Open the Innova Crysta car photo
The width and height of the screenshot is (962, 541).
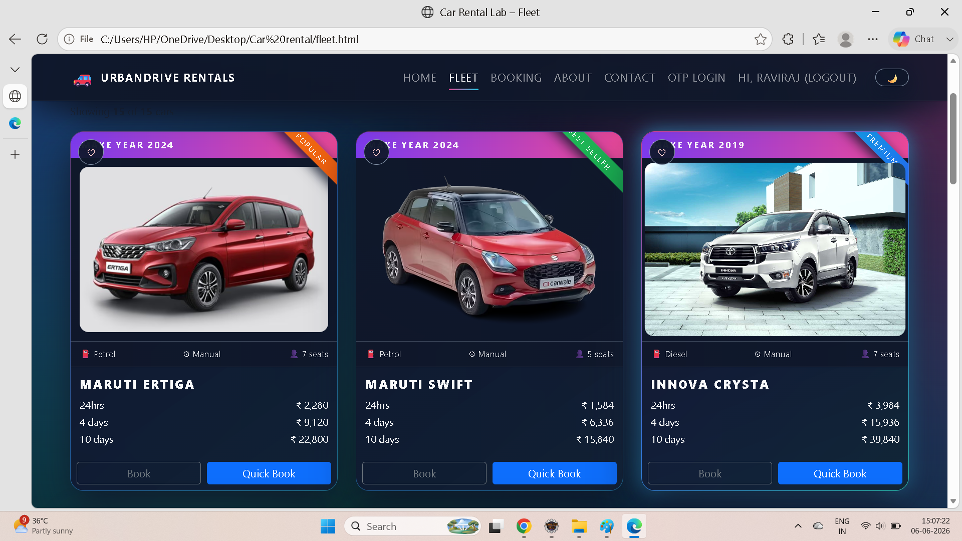(775, 249)
